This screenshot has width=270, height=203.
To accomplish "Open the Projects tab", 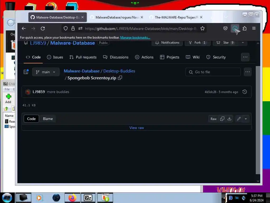I will point(170,57).
